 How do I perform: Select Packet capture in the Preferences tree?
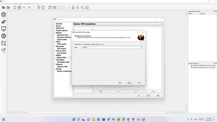[x=62, y=30]
